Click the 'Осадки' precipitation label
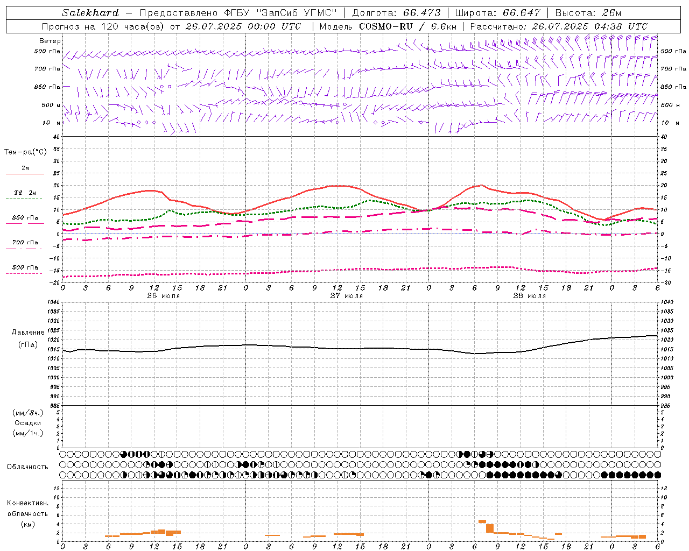Screen dimensions: 689x551 coord(27,423)
